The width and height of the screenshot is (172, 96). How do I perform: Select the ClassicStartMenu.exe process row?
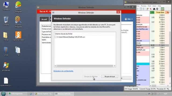(143, 29)
